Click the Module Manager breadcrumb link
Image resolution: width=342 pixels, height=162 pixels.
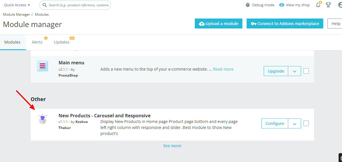tap(16, 14)
